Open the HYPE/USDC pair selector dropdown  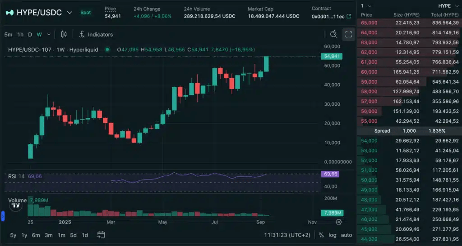click(69, 13)
